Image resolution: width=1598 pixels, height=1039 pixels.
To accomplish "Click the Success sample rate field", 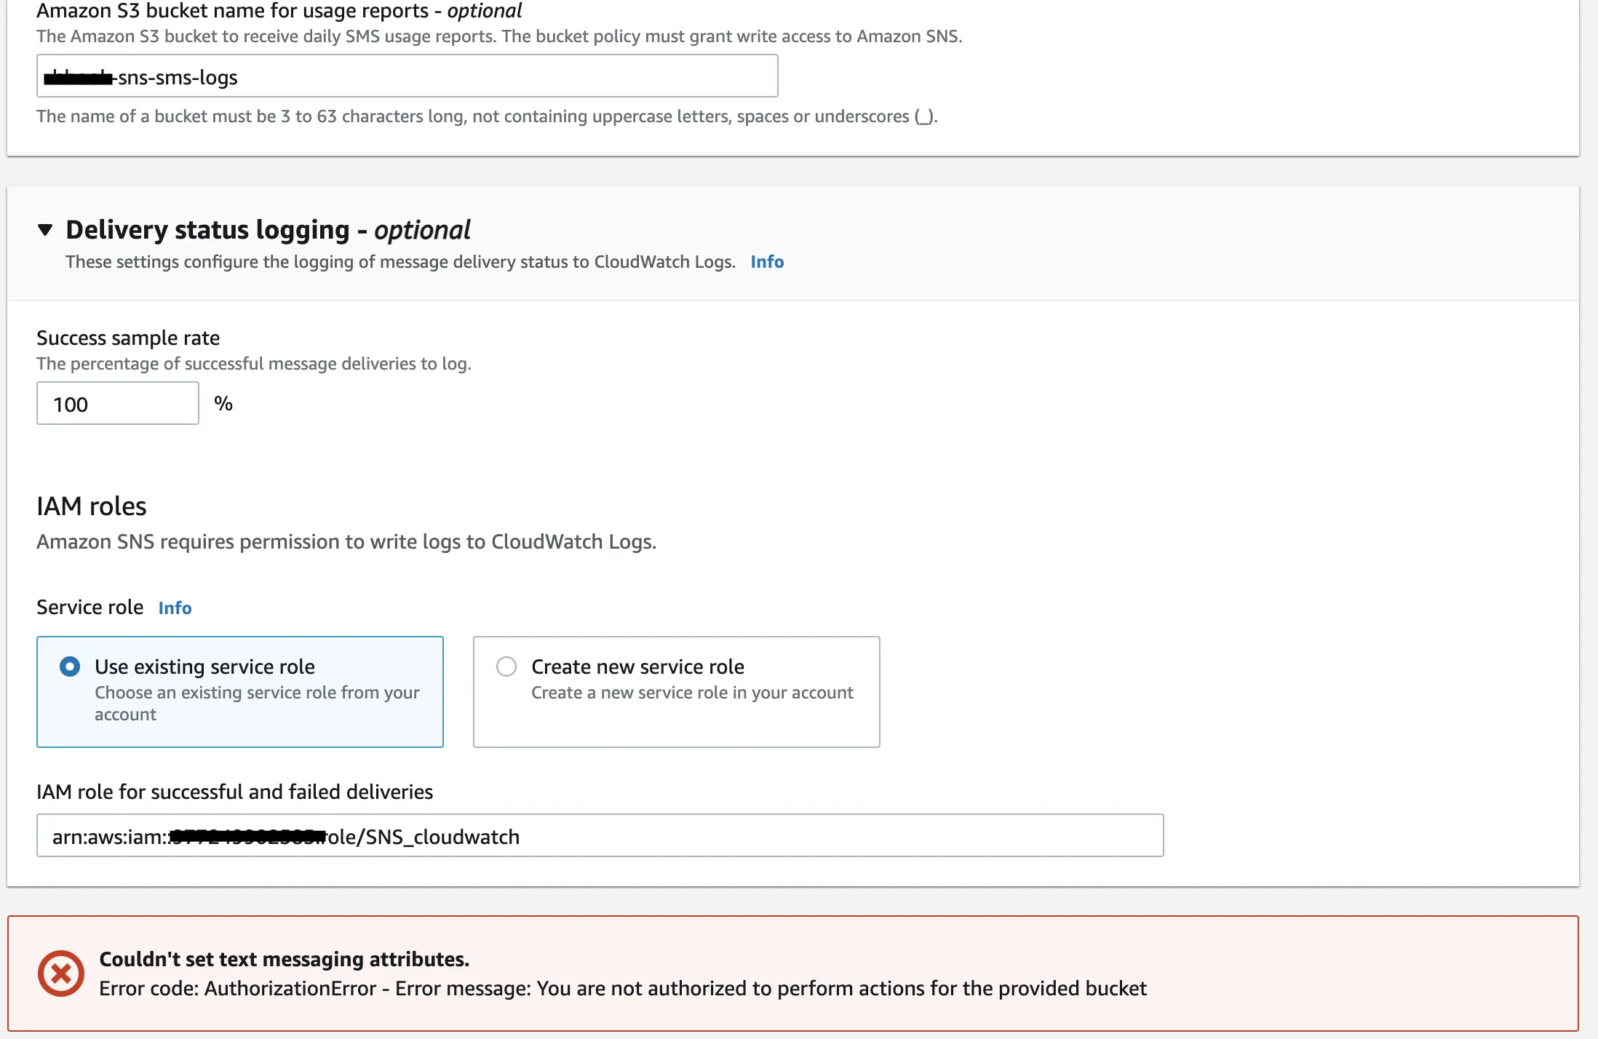I will point(118,404).
